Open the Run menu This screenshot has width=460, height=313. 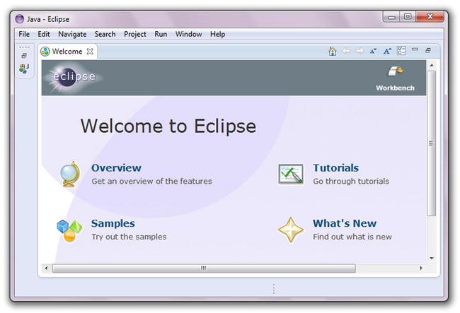pos(161,34)
